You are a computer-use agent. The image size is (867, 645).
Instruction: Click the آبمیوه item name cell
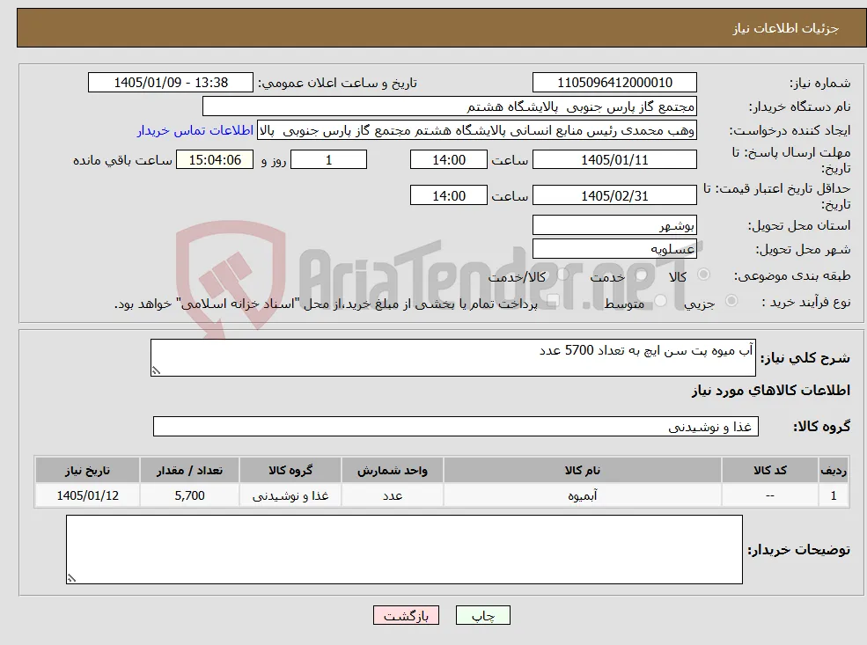(582, 495)
